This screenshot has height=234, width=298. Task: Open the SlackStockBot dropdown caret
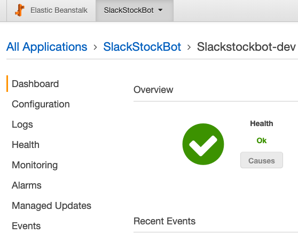(x=160, y=10)
